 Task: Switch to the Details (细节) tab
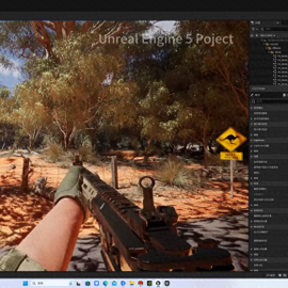tap(257, 95)
